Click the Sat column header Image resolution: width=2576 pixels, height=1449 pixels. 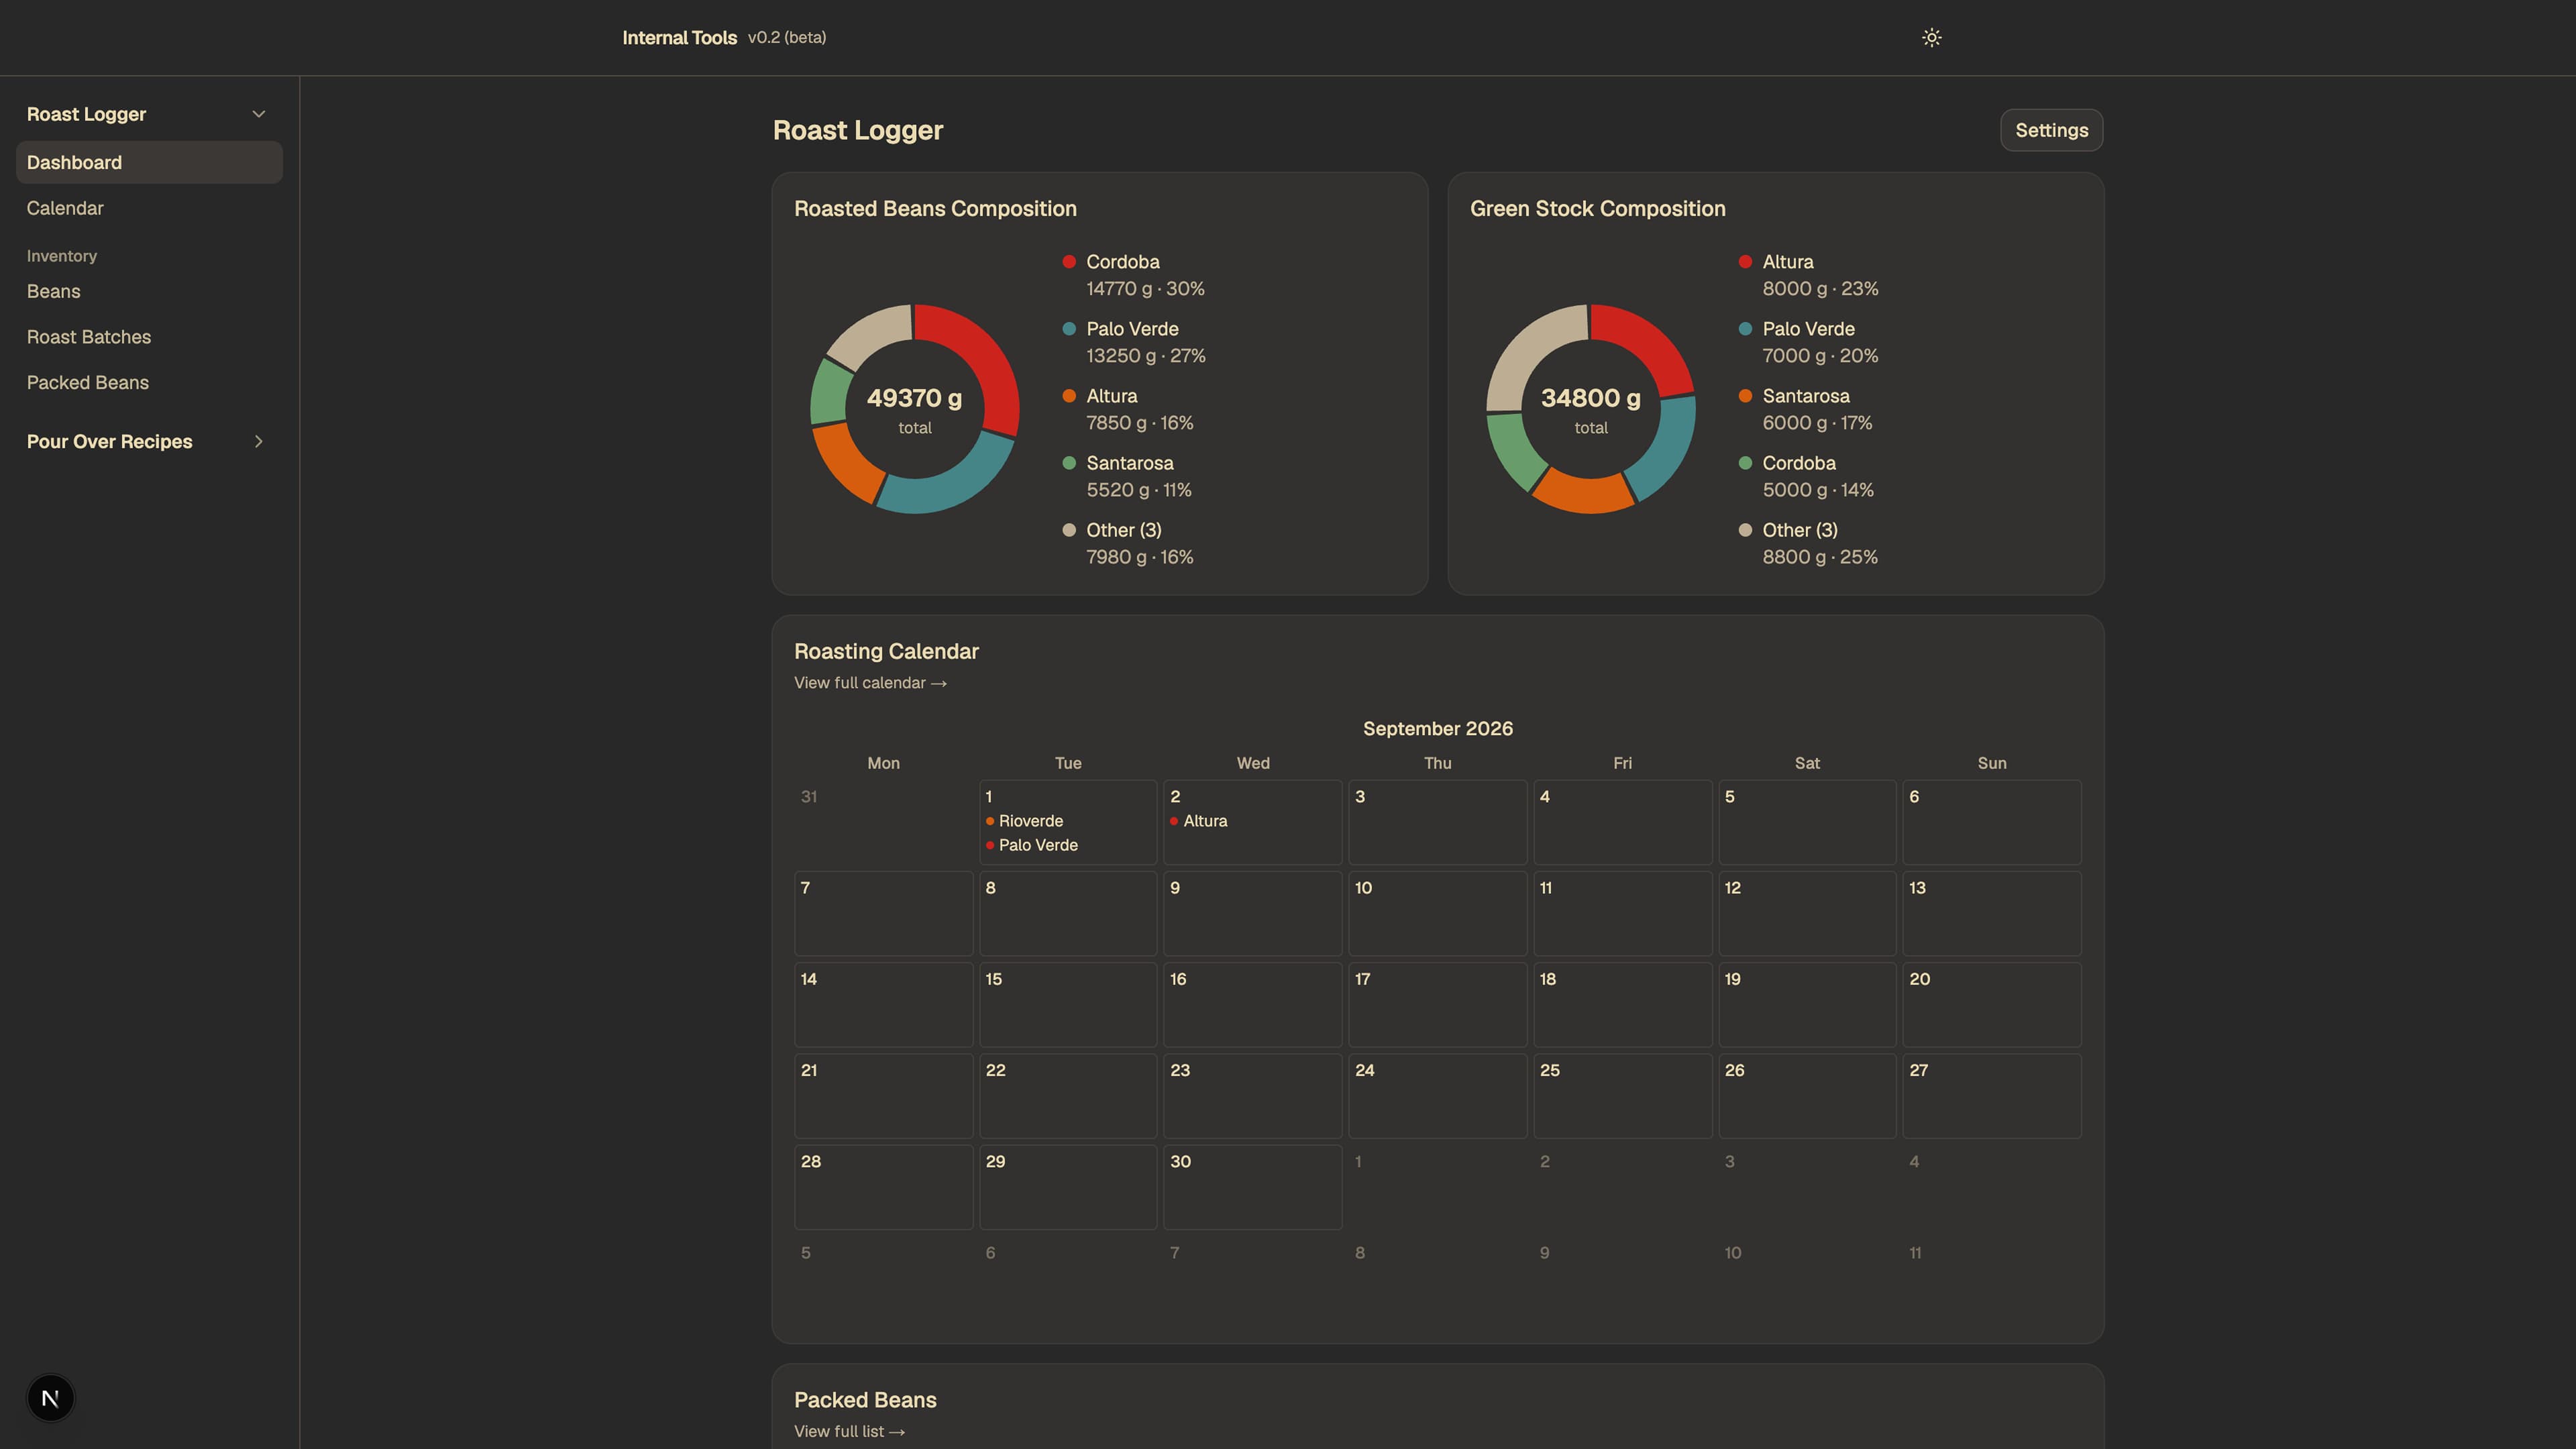(x=1806, y=763)
